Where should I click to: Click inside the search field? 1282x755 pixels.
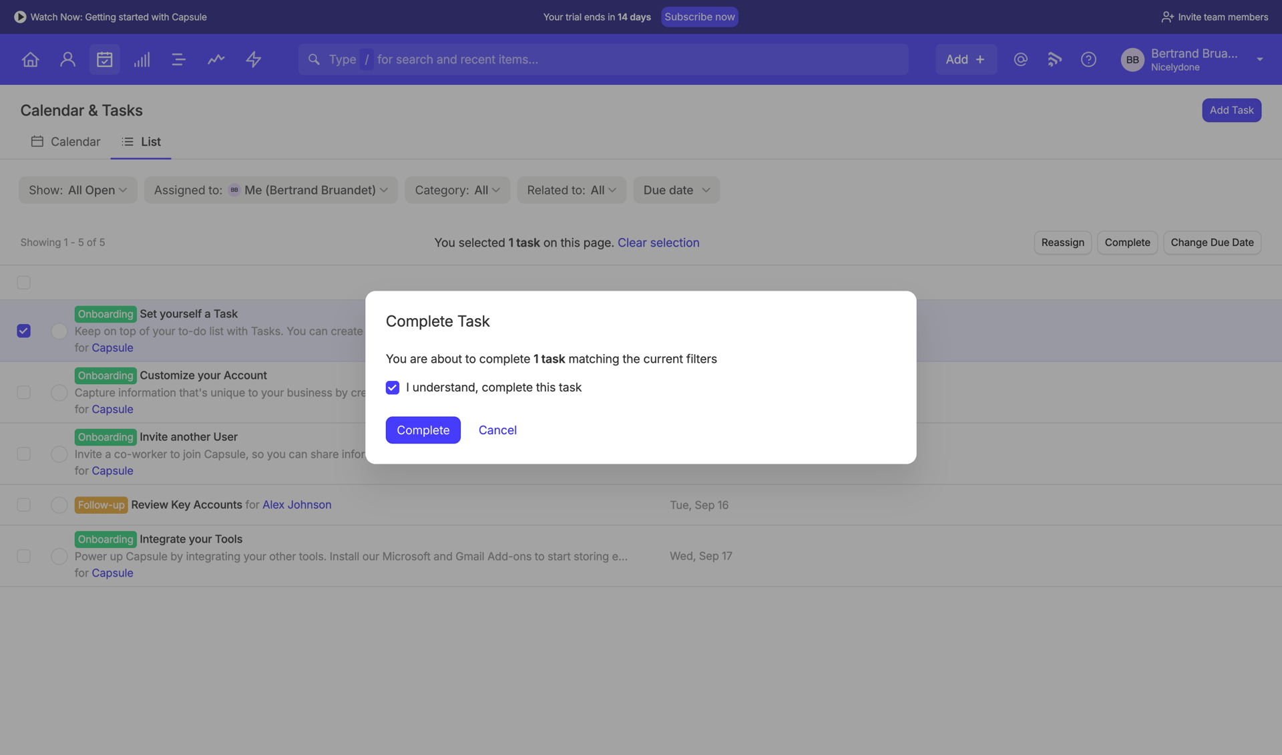(601, 59)
